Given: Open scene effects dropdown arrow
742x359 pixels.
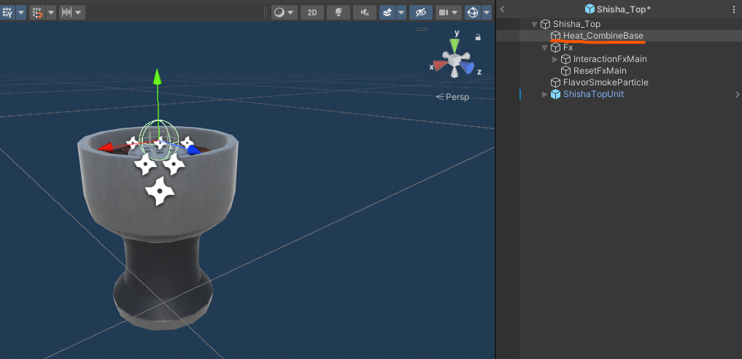Looking at the screenshot, I should pyautogui.click(x=401, y=13).
